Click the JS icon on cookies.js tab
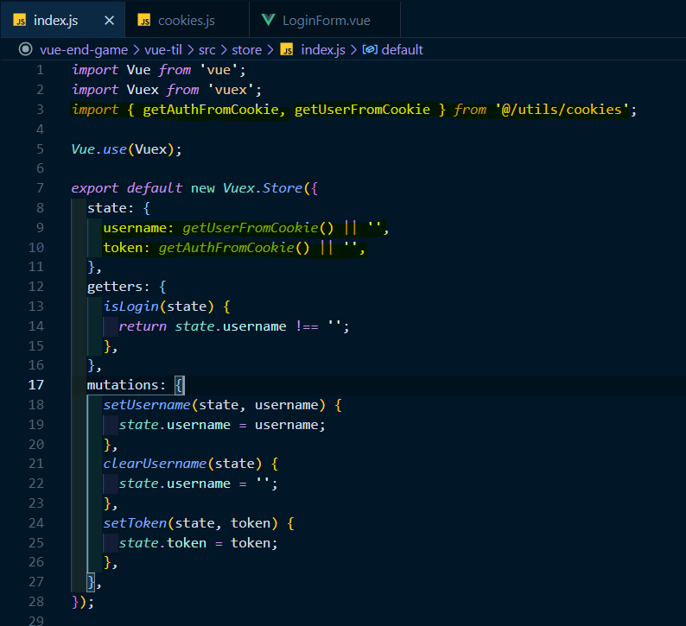 [x=144, y=21]
